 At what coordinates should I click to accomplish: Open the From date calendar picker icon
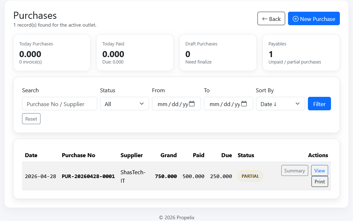click(192, 104)
